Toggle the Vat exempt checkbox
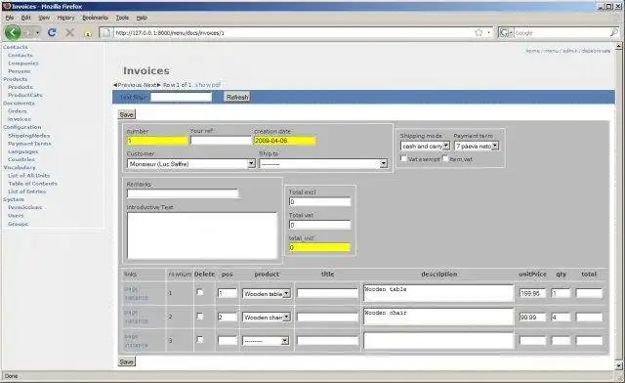The height and width of the screenshot is (383, 625). coord(403,159)
